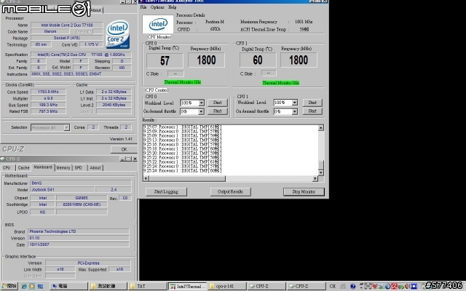Click the CH language indicator in the tray
This screenshot has width=466, height=291.
(x=333, y=286)
